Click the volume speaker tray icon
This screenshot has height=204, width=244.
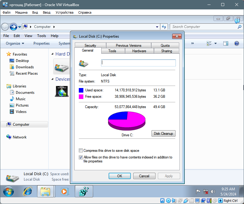pos(213,192)
